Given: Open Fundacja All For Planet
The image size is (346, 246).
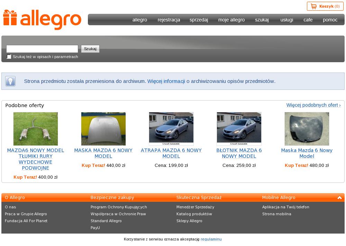Looking at the screenshot, I should [x=26, y=221].
